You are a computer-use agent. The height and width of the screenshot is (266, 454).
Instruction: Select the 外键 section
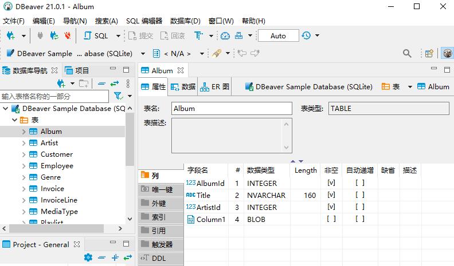(161, 203)
